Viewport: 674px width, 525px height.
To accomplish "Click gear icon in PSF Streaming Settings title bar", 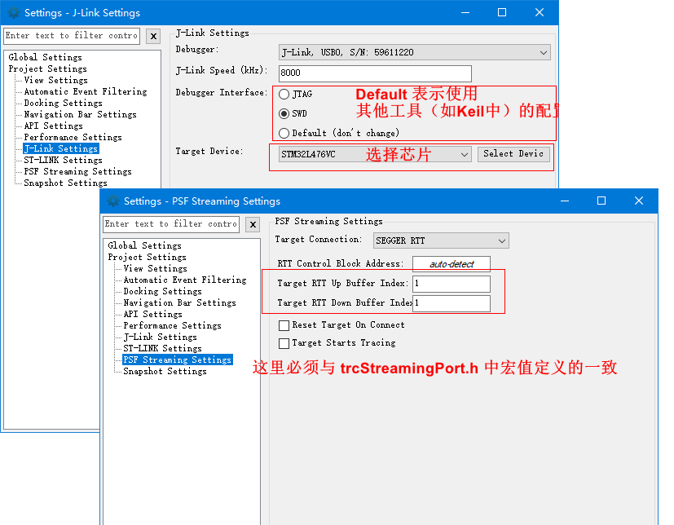I will pos(113,201).
